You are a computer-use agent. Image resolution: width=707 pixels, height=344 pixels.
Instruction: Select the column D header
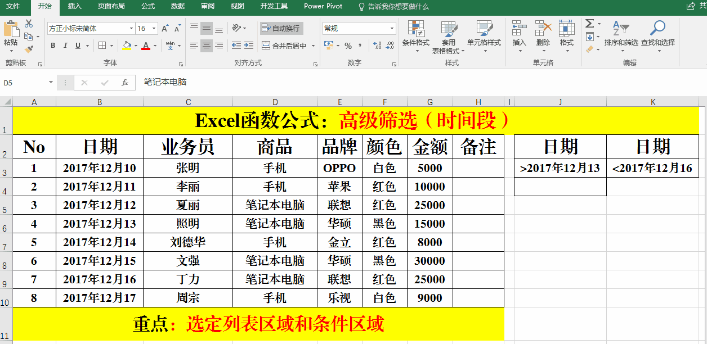click(x=275, y=102)
